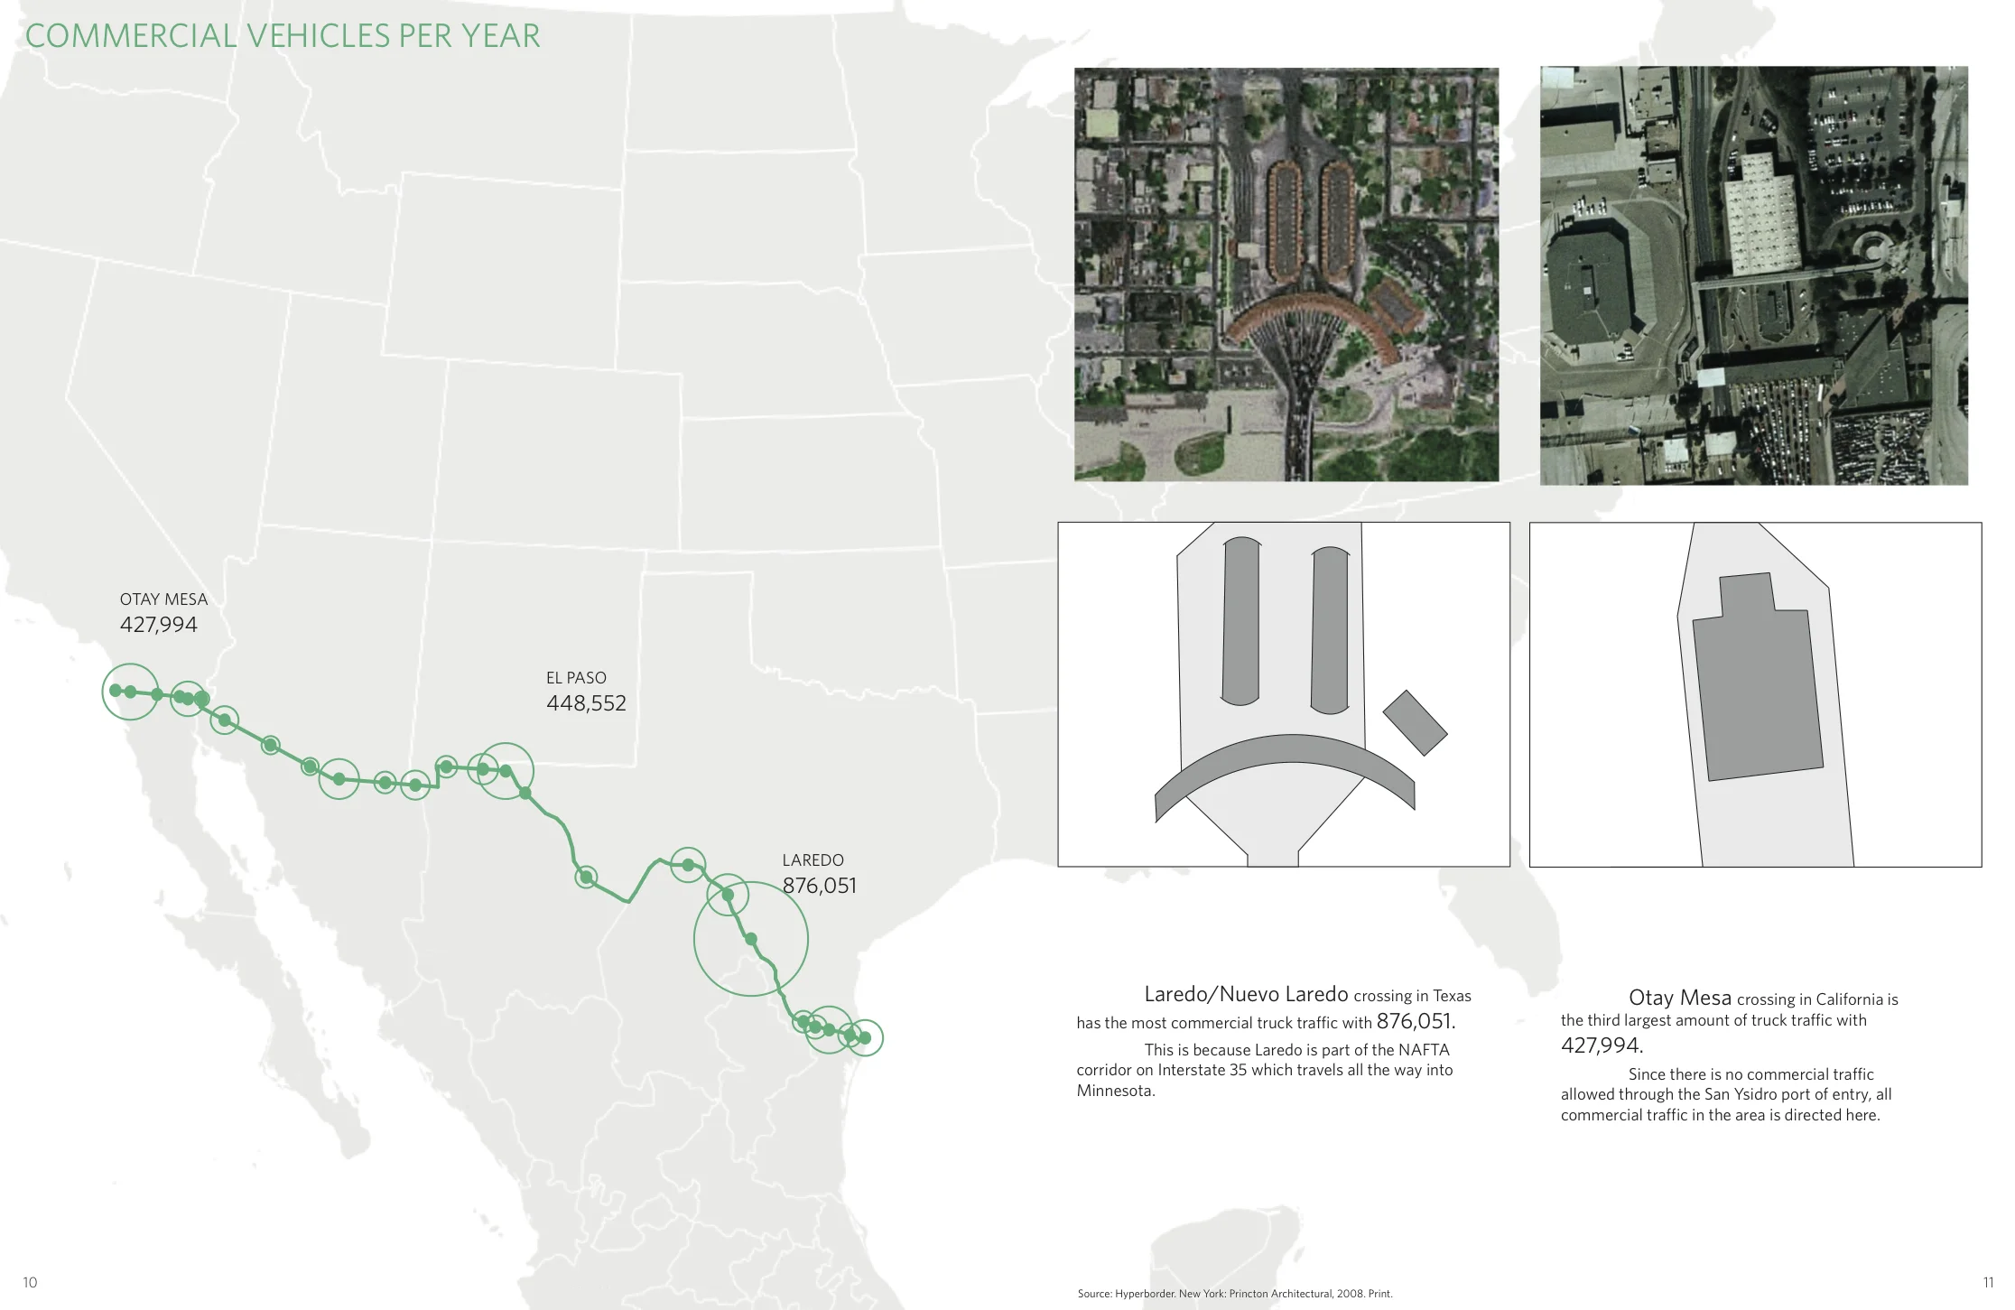The height and width of the screenshot is (1310, 2015).
Task: Click '876,051.' in the Laredo paragraph
Action: (x=1416, y=1021)
